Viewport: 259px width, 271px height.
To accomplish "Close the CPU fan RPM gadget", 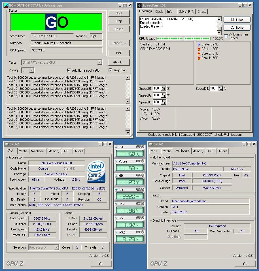I will [143, 189].
